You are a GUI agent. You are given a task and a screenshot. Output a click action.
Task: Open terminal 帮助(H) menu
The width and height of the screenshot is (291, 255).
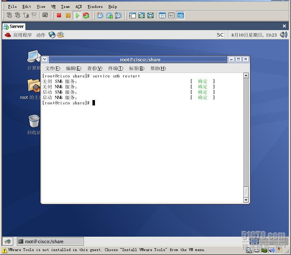[158, 69]
